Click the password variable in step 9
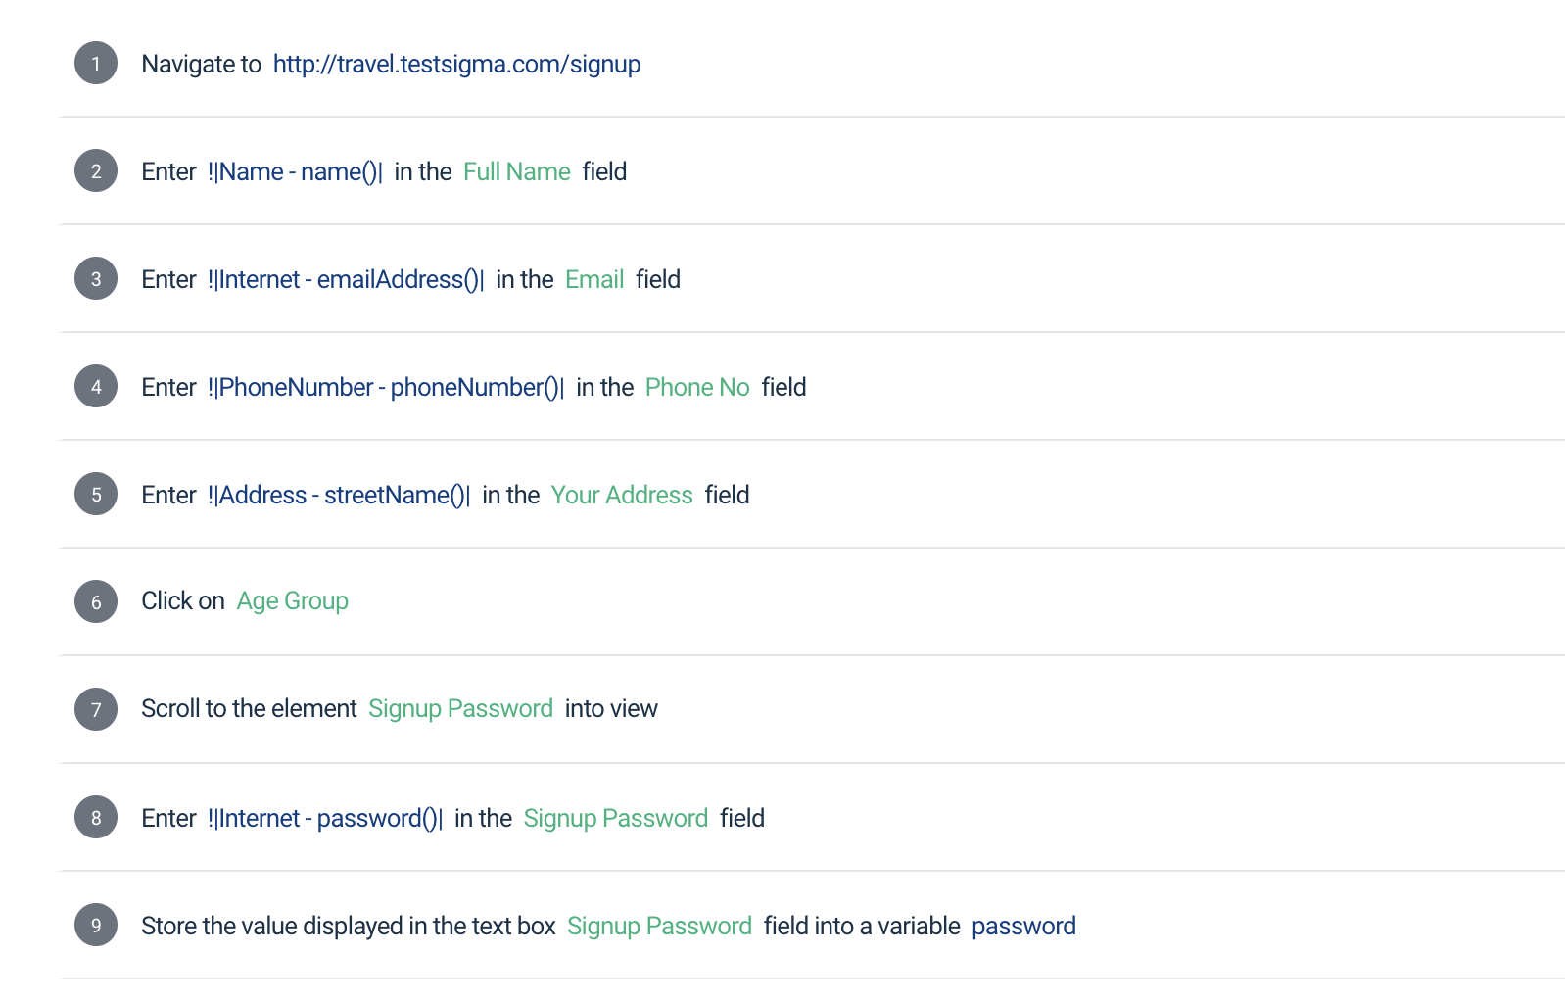1565x1003 pixels. (1023, 927)
